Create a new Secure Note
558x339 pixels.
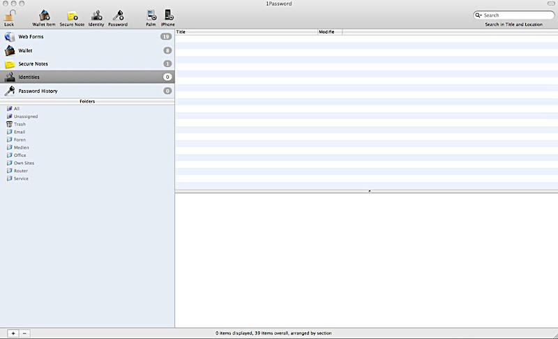72,16
